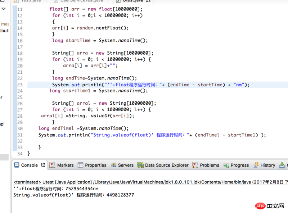This screenshot has height=213, width=288.
Task: Open the view menu triangle in left panel
Action: 4,9
